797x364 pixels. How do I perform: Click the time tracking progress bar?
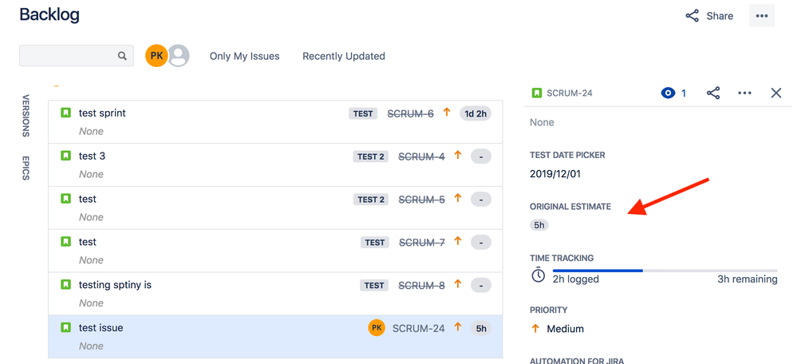665,271
